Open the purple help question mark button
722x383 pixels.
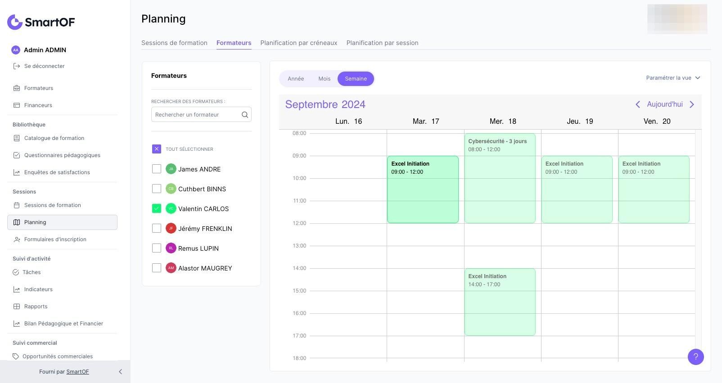coord(695,357)
